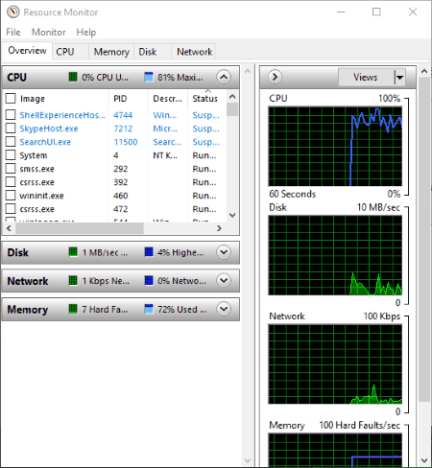The image size is (432, 468).
Task: Click the Disk section header bar
Action: pyautogui.click(x=121, y=252)
